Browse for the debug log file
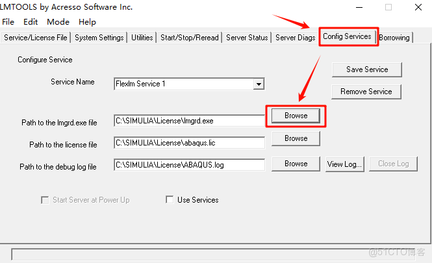 [x=296, y=164]
